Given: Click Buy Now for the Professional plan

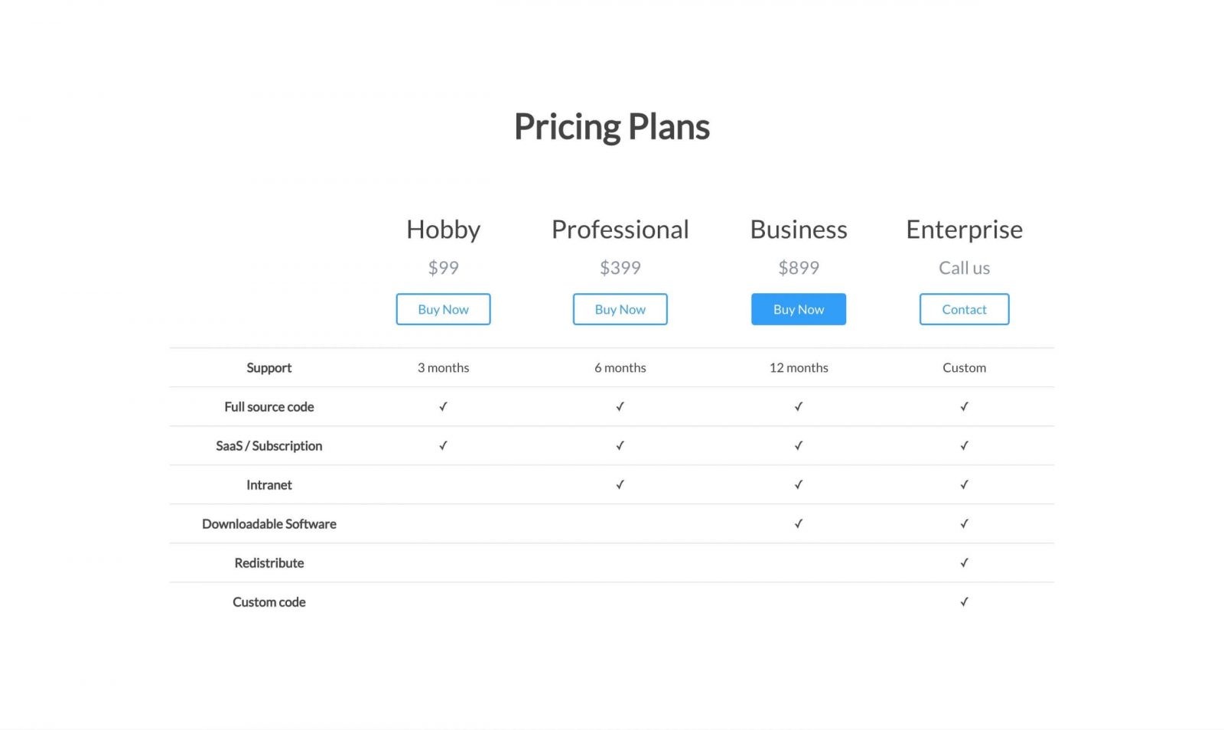Looking at the screenshot, I should [620, 309].
